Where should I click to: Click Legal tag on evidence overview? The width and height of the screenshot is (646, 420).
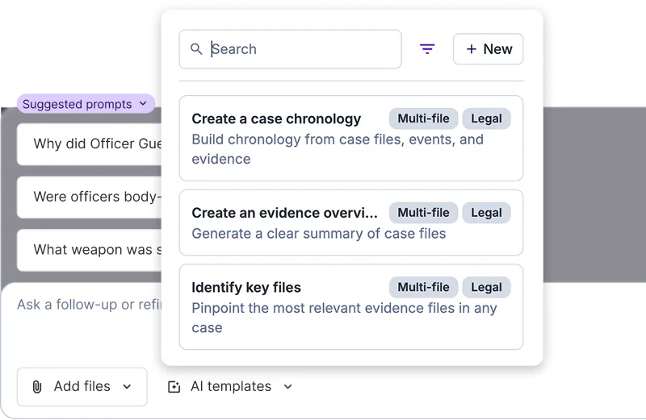click(x=487, y=213)
